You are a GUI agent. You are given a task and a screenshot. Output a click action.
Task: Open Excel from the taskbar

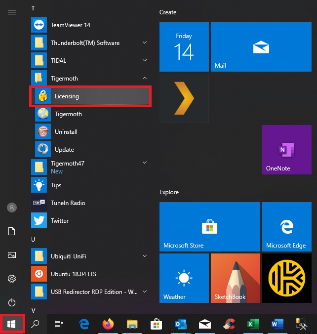coord(253,324)
